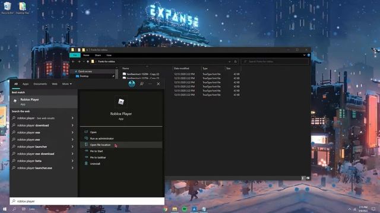Viewport: 380px width, 213px height.
Task: Open the Recycle Bin desktop icon
Action: (7, 8)
